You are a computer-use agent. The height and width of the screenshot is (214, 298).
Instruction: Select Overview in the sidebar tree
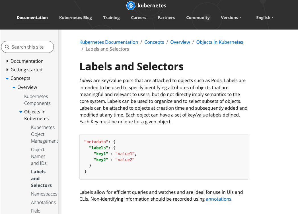(x=27, y=87)
